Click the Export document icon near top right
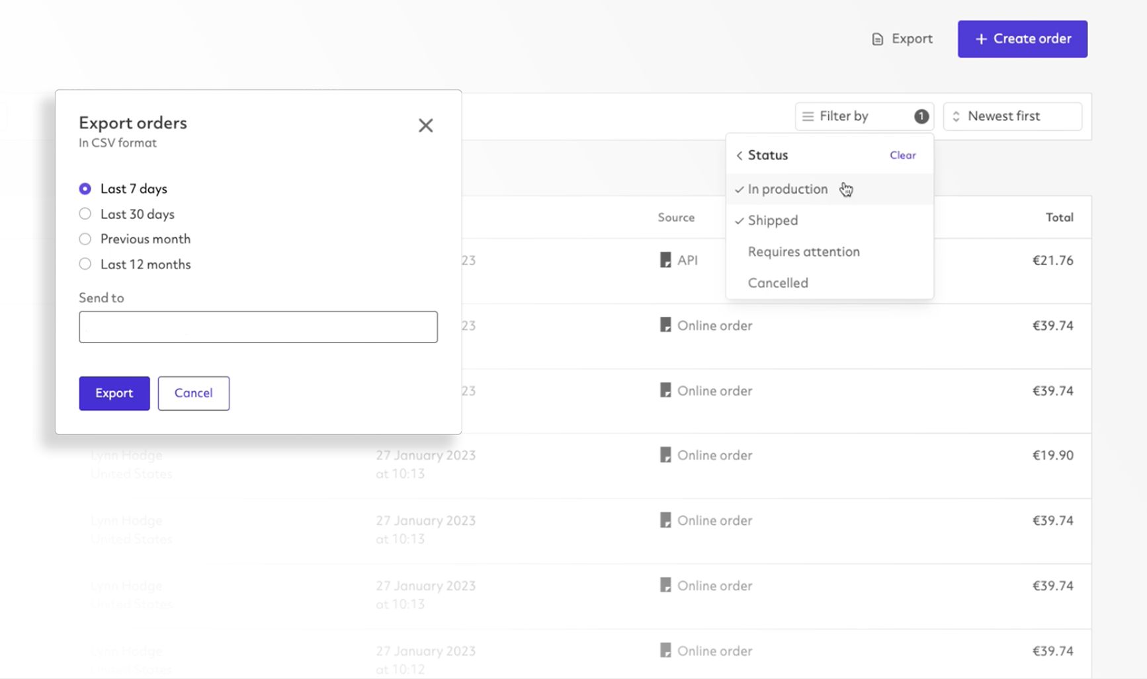Image resolution: width=1147 pixels, height=679 pixels. coord(876,39)
